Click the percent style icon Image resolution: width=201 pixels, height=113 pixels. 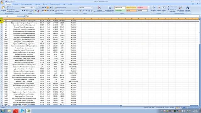[84, 11]
